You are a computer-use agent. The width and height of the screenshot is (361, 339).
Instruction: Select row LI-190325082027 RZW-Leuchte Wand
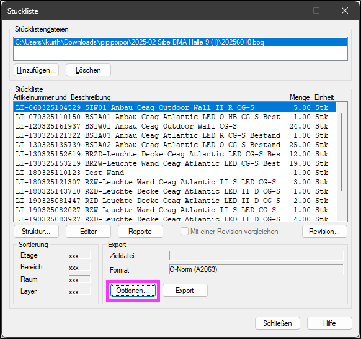(175, 210)
